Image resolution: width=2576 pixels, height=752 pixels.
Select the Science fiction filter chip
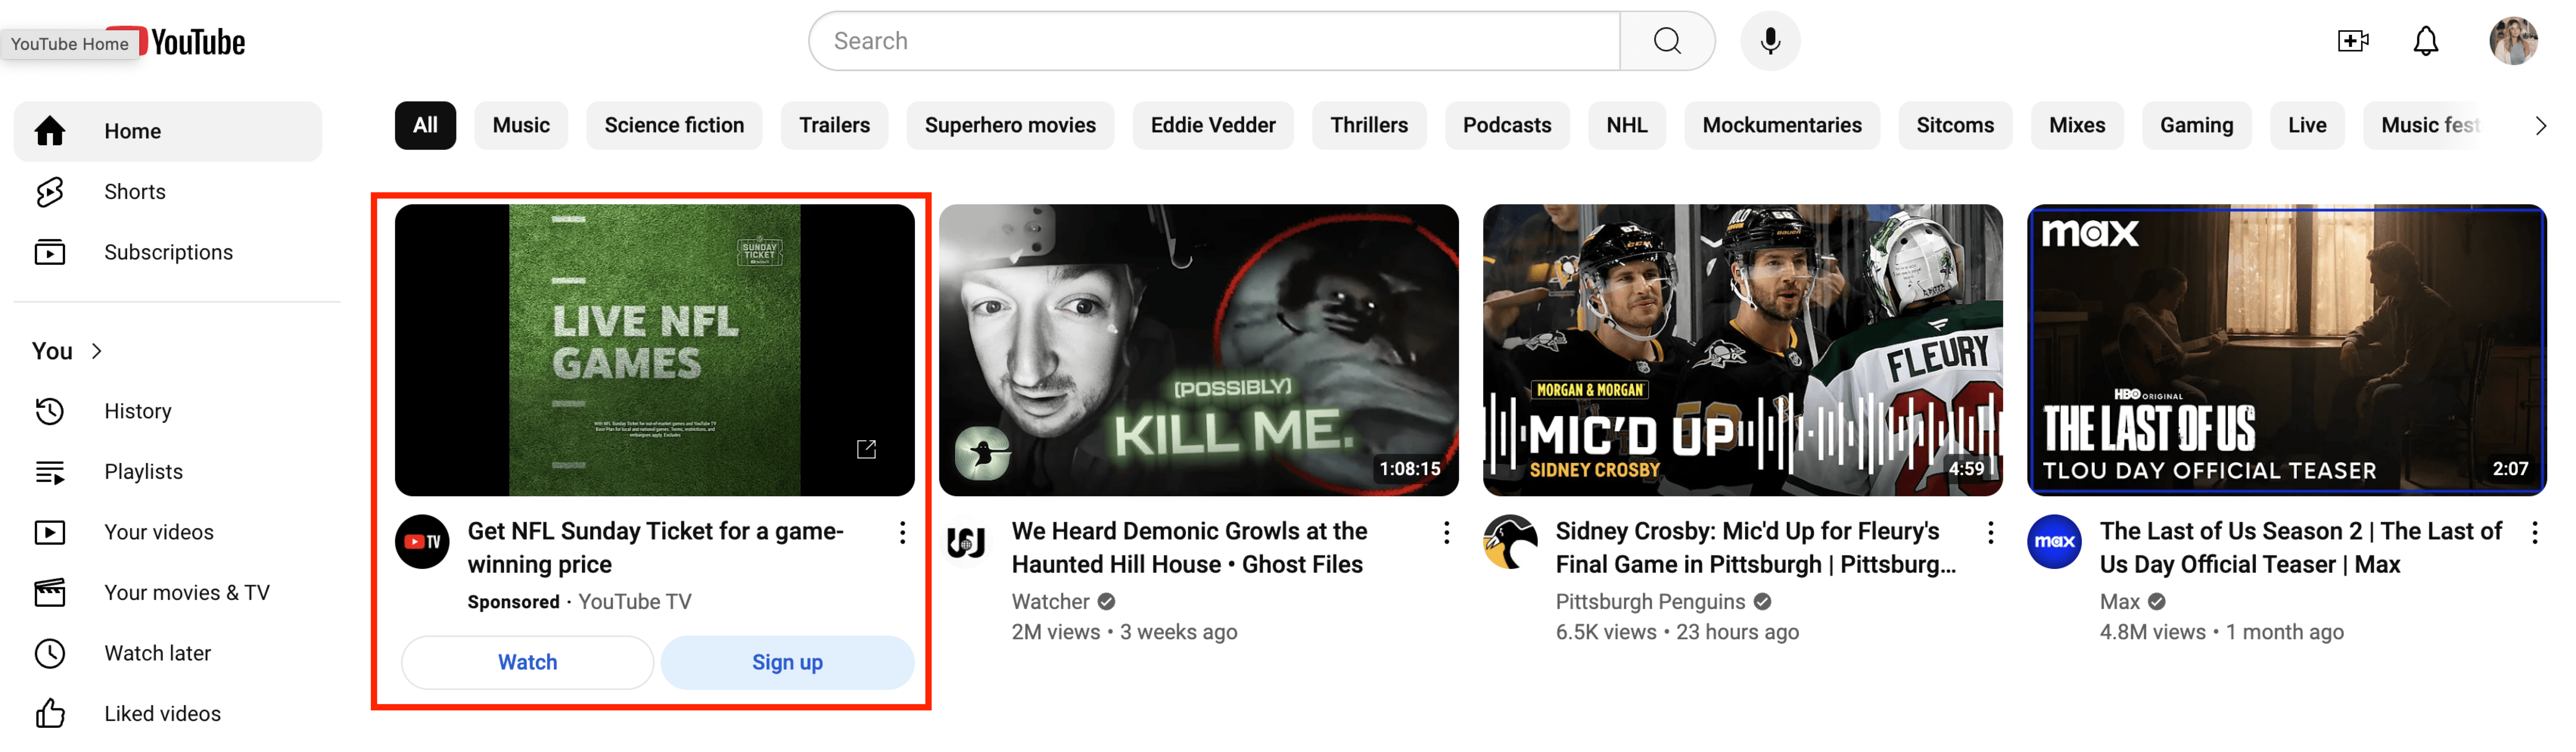tap(674, 125)
